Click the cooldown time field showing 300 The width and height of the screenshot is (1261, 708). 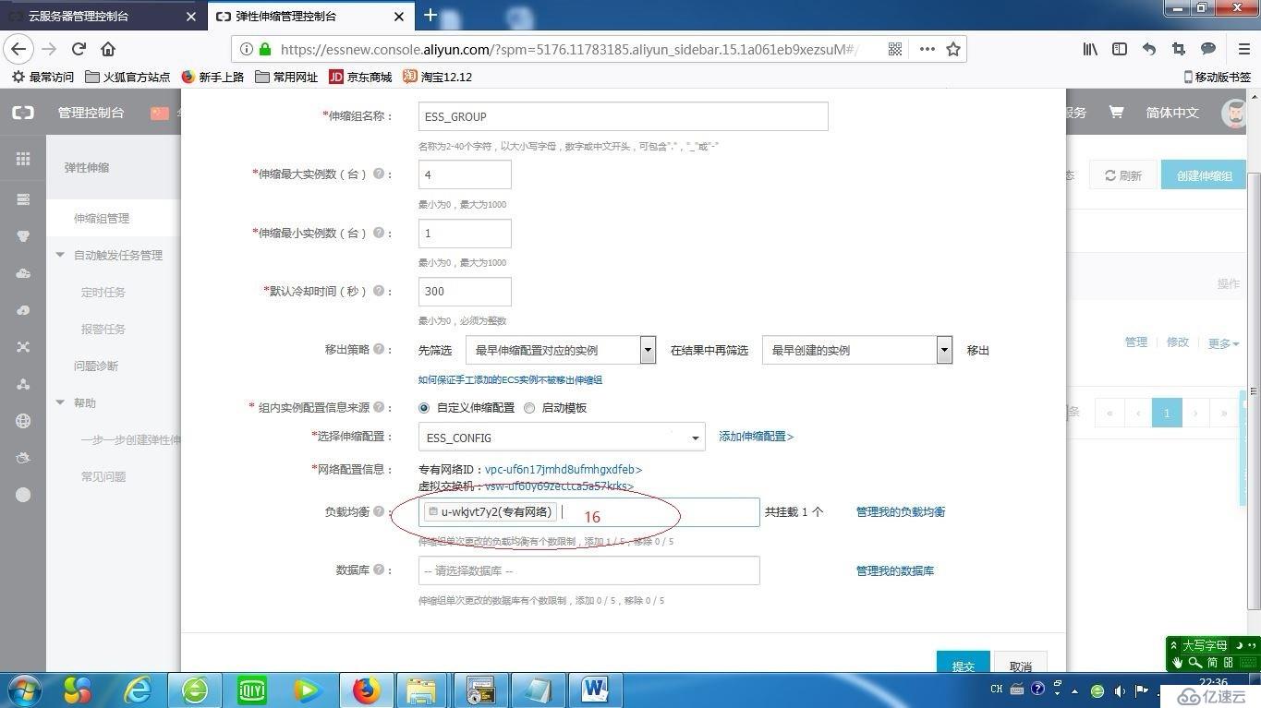pos(465,291)
